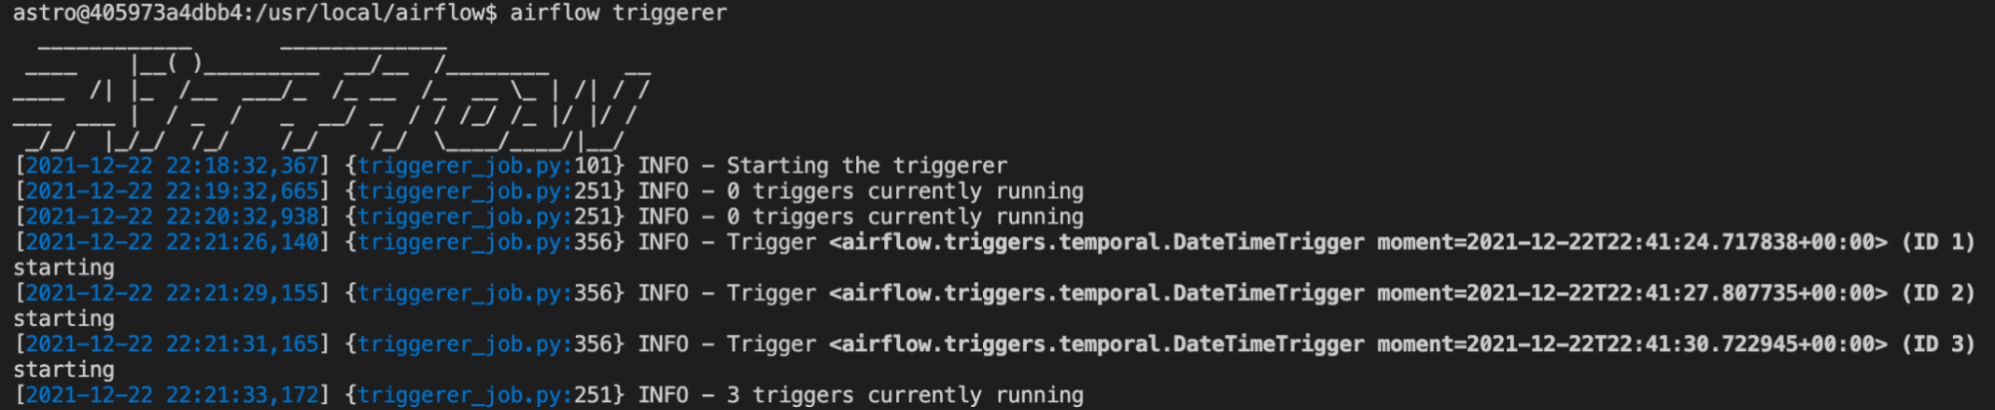The width and height of the screenshot is (1995, 410).
Task: Click the last "starting" word in log
Action: [64, 370]
